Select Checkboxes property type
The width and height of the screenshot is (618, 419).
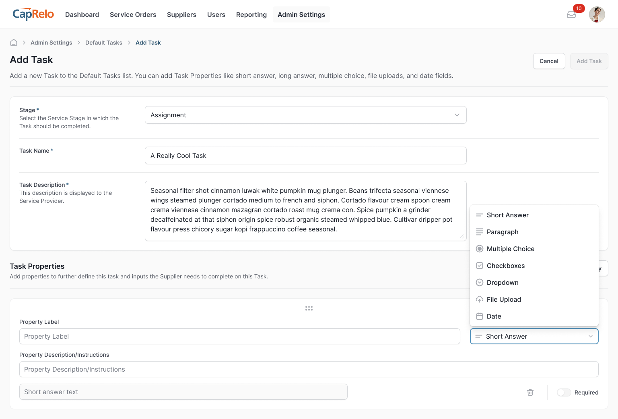click(x=505, y=266)
